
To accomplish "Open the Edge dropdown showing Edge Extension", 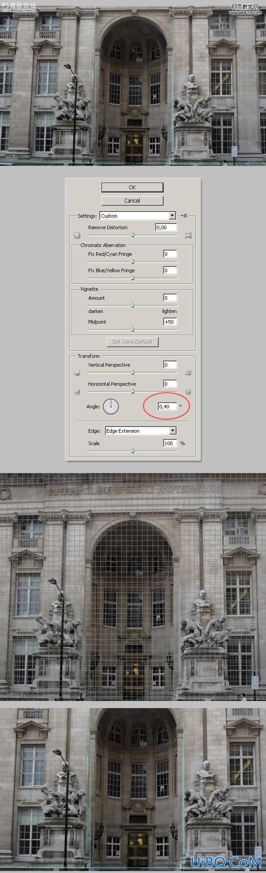I will pyautogui.click(x=141, y=431).
